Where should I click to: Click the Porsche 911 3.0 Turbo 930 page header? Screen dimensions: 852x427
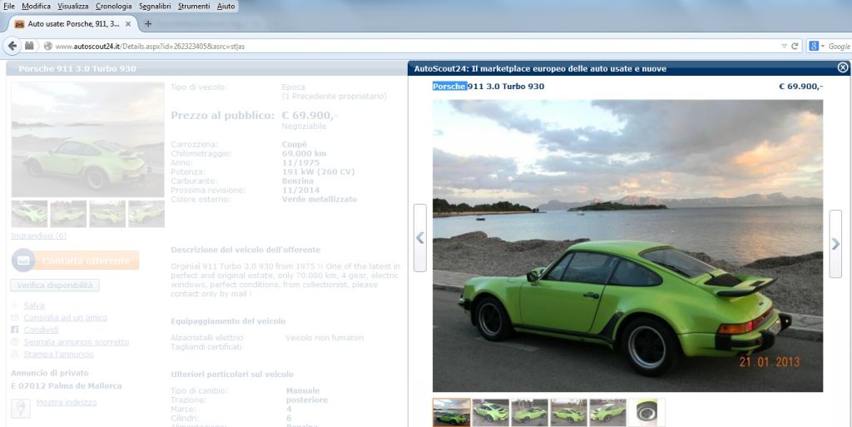(x=77, y=68)
